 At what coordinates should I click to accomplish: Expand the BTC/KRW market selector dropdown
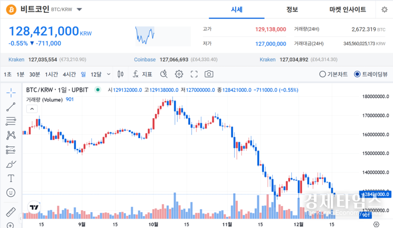click(79, 9)
